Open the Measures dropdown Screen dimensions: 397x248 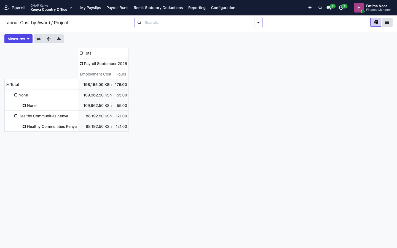click(18, 39)
